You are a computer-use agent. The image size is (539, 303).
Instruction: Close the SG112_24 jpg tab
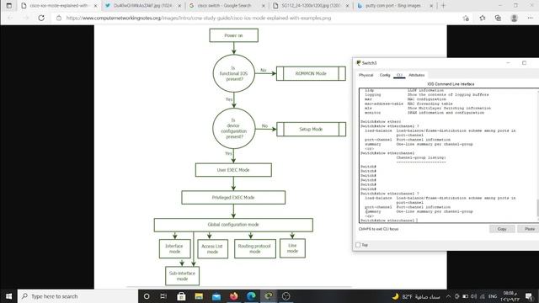[347, 6]
